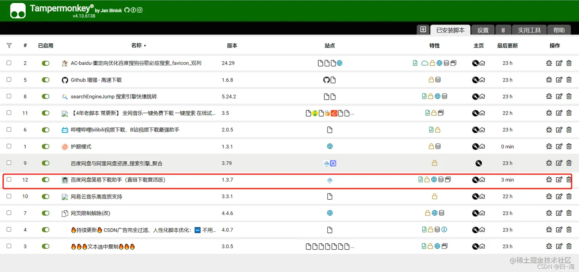Edit the 哔哩哔哩bilibili视频下载 script

coord(559,130)
